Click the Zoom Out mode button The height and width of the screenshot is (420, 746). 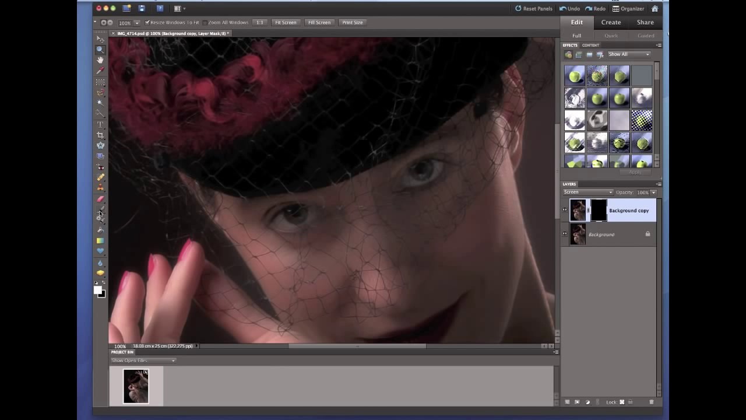tap(110, 22)
